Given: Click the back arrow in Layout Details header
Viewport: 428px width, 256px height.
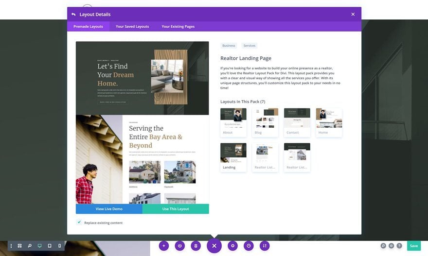Looking at the screenshot, I should 73,15.
